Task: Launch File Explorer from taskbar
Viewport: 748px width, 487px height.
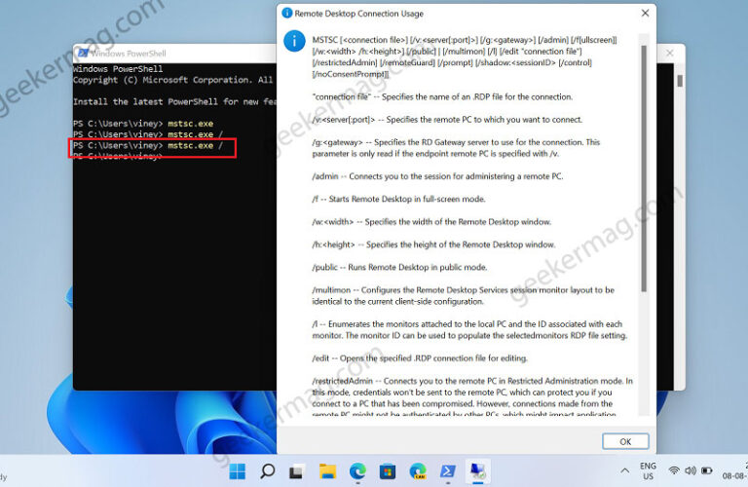Action: click(327, 472)
